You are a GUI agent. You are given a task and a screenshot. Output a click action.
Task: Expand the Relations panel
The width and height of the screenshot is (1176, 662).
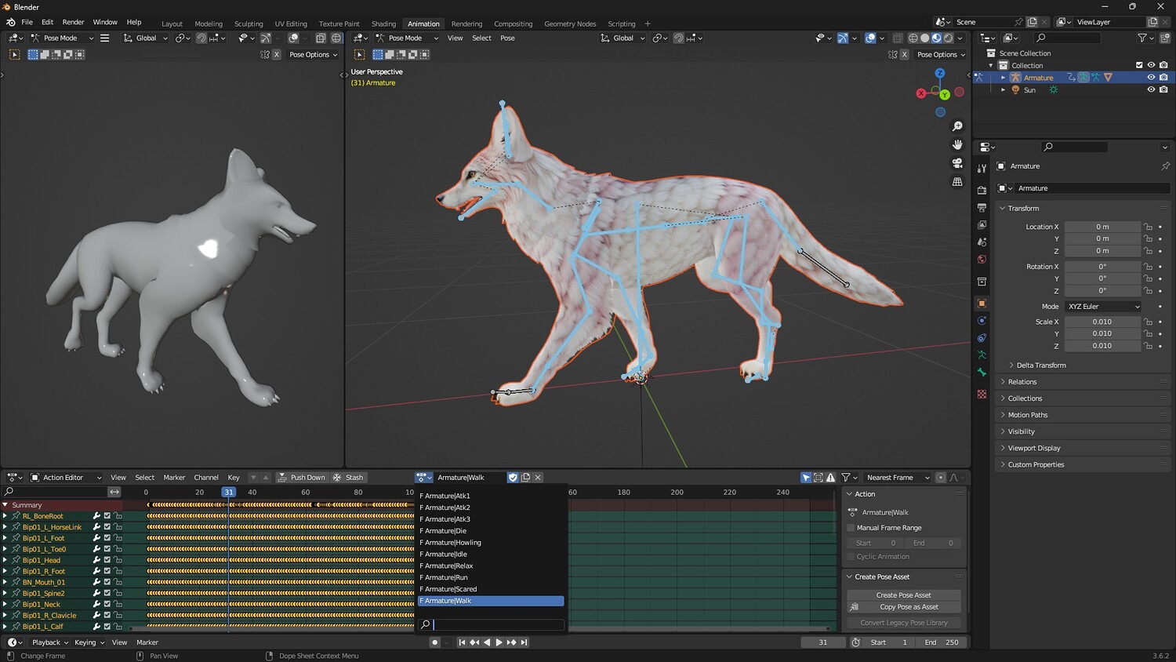(x=1022, y=382)
